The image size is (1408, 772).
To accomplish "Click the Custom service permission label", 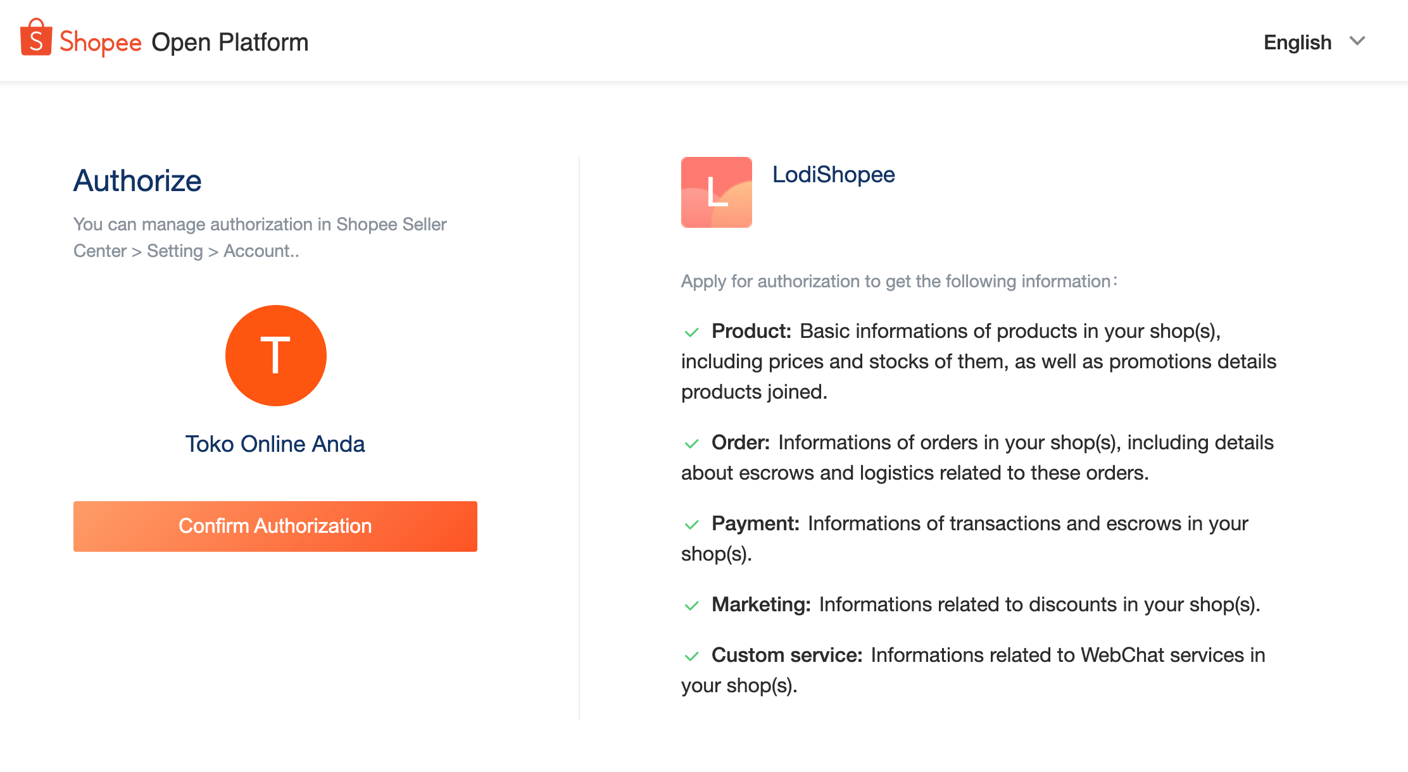I will tap(787, 655).
